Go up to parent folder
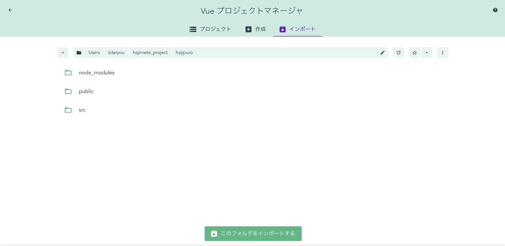505x246 pixels. point(63,52)
